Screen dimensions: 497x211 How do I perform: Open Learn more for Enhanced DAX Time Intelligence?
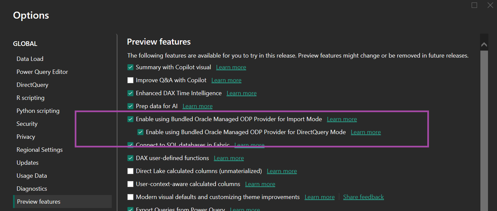(x=241, y=93)
